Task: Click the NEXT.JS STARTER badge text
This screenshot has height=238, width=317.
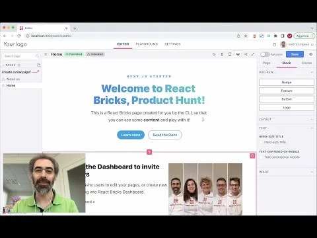Action: point(149,77)
